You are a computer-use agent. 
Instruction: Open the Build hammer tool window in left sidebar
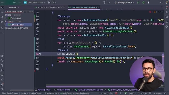coord(2,65)
